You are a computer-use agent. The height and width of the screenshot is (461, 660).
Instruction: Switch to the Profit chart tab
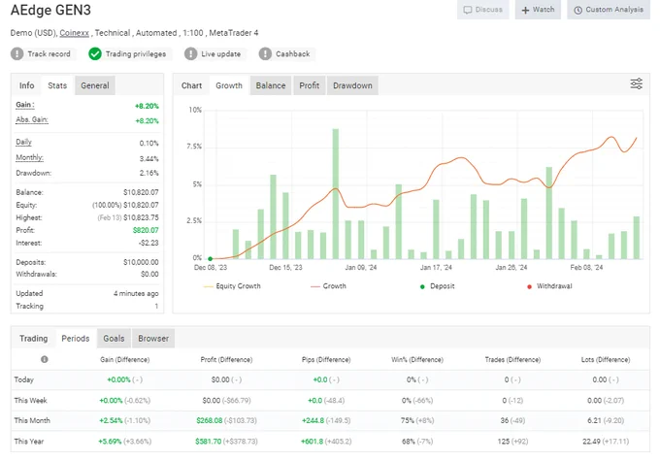pos(310,85)
